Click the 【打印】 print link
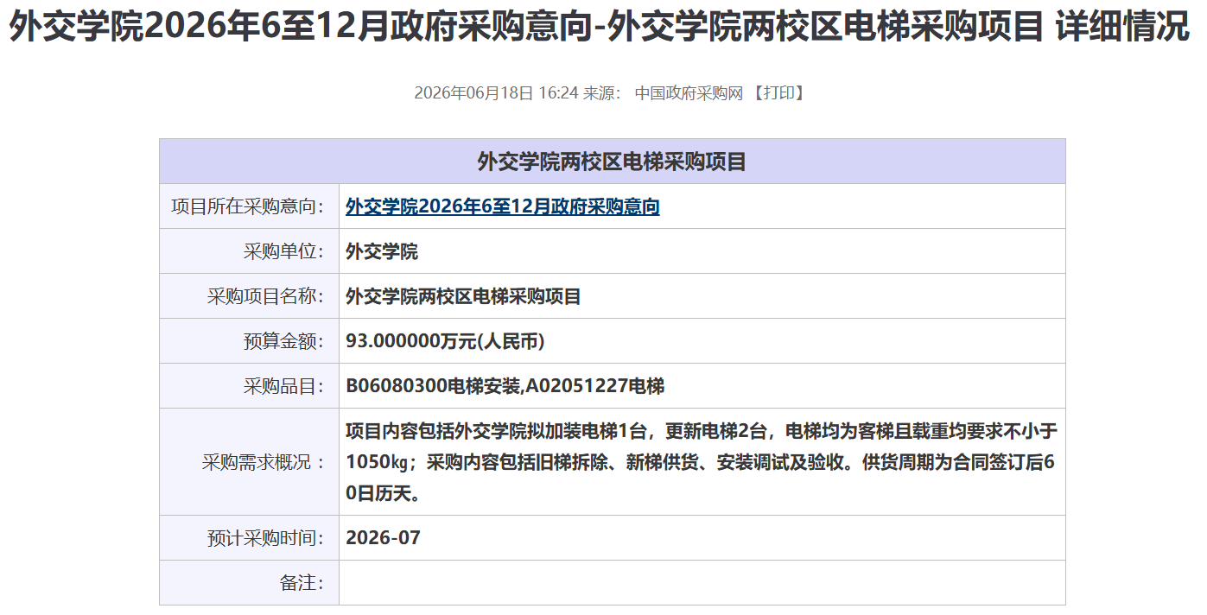Image resolution: width=1207 pixels, height=615 pixels. click(778, 93)
